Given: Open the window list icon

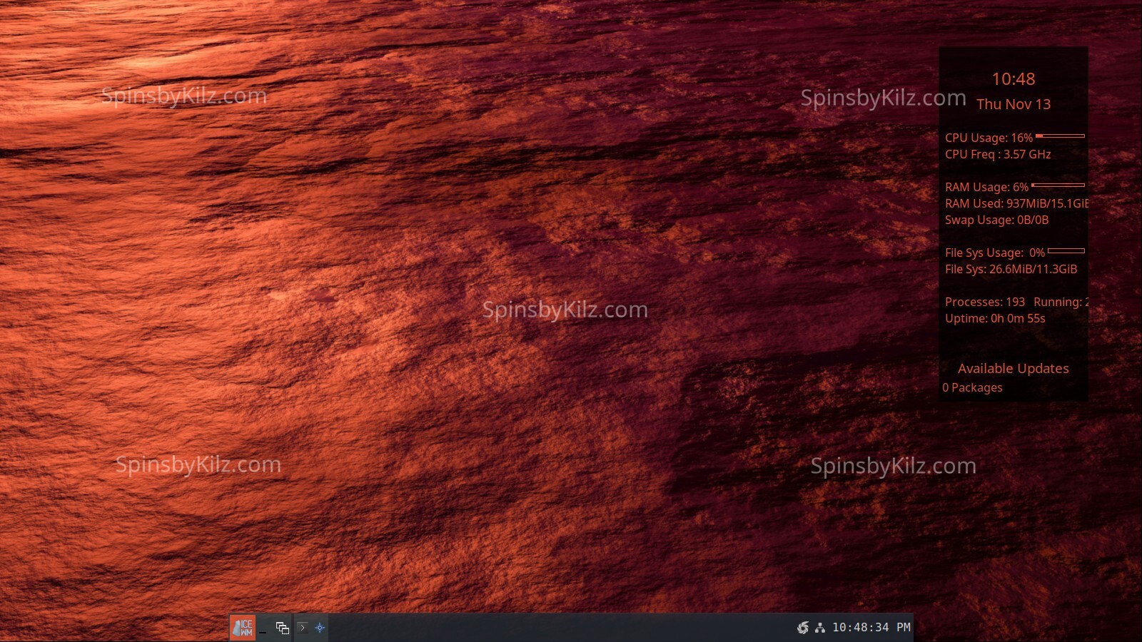Looking at the screenshot, I should (x=283, y=628).
